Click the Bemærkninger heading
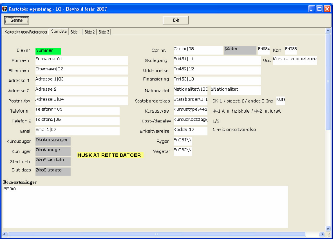The image size is (334, 240). 20,182
